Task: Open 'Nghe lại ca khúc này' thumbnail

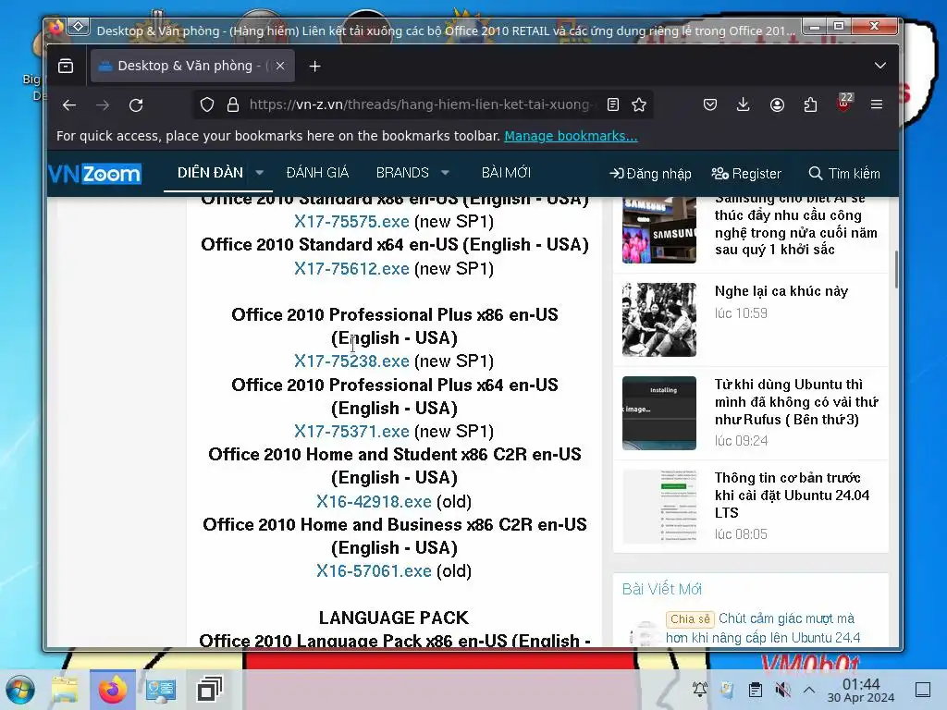Action: point(658,320)
